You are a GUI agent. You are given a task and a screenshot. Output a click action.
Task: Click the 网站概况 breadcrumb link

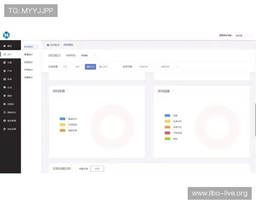68,45
